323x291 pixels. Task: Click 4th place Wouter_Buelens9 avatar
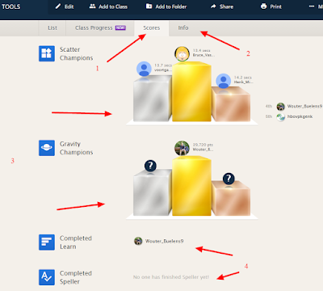click(x=281, y=107)
